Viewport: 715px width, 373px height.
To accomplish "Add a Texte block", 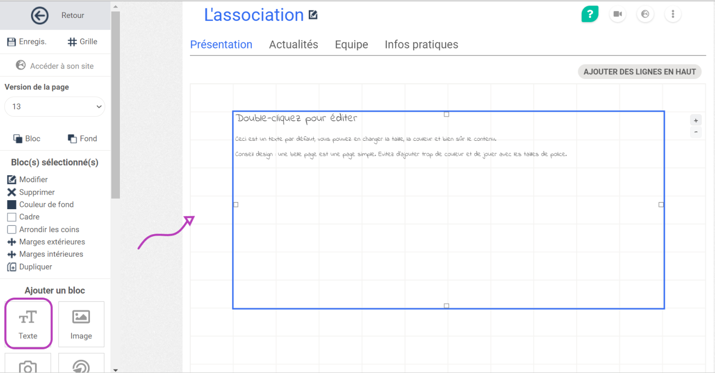I will click(x=28, y=324).
